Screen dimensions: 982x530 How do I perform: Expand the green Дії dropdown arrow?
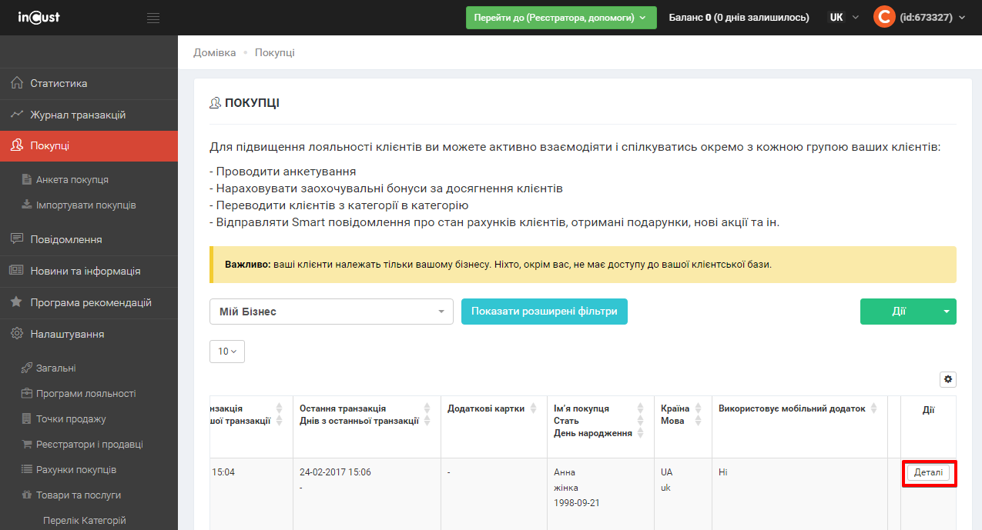pyautogui.click(x=947, y=312)
